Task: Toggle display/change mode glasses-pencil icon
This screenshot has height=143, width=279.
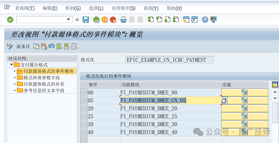Action: [10, 46]
